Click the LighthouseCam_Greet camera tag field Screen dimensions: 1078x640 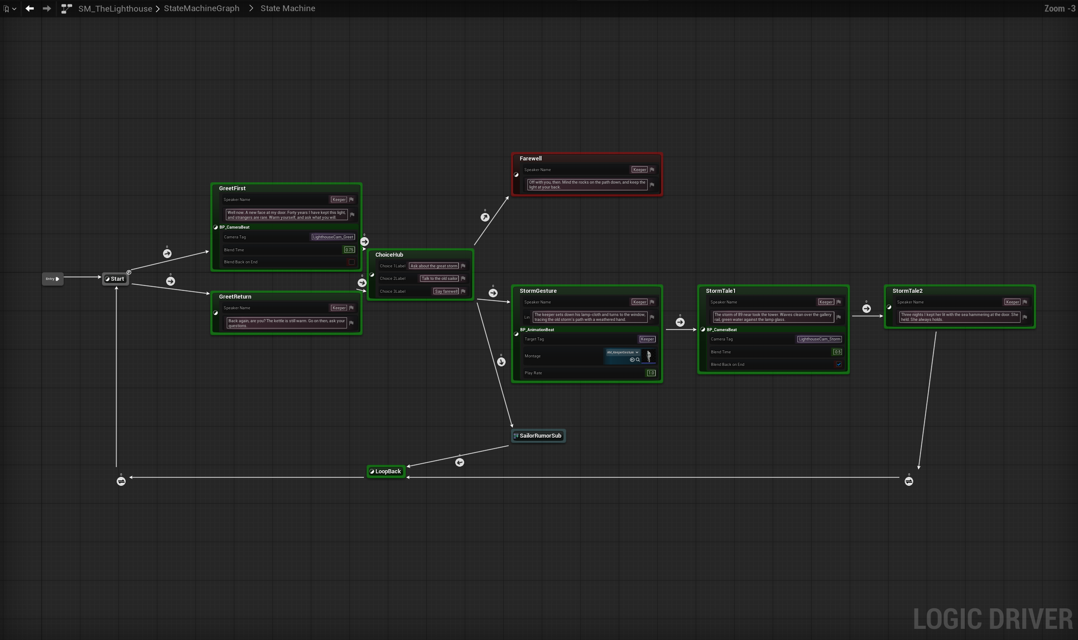333,237
